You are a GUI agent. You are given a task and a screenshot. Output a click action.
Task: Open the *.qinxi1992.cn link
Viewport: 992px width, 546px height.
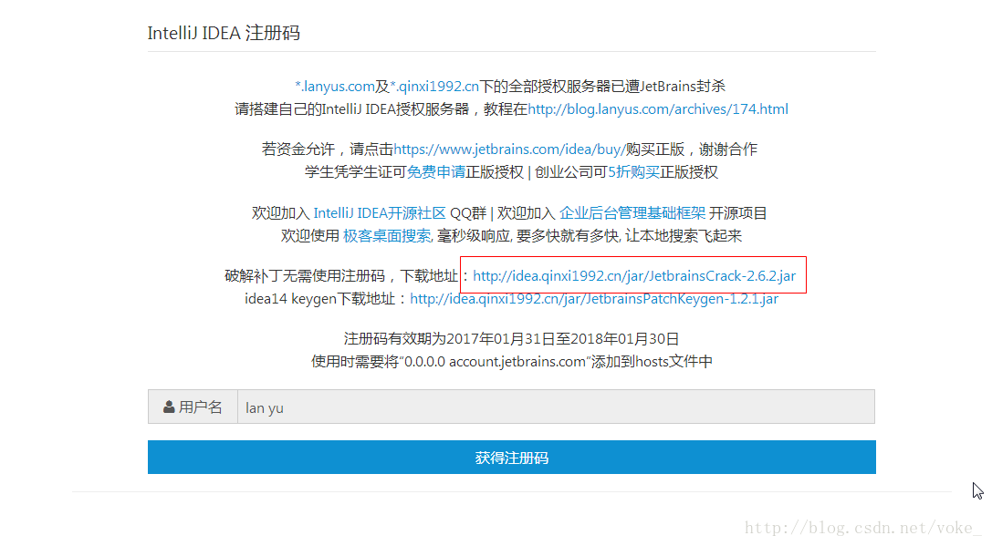click(434, 86)
